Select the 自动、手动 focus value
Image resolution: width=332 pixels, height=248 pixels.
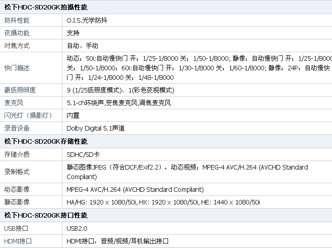click(x=82, y=46)
